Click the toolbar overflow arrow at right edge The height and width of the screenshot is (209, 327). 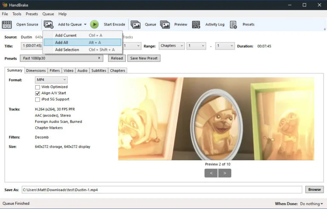325,29
